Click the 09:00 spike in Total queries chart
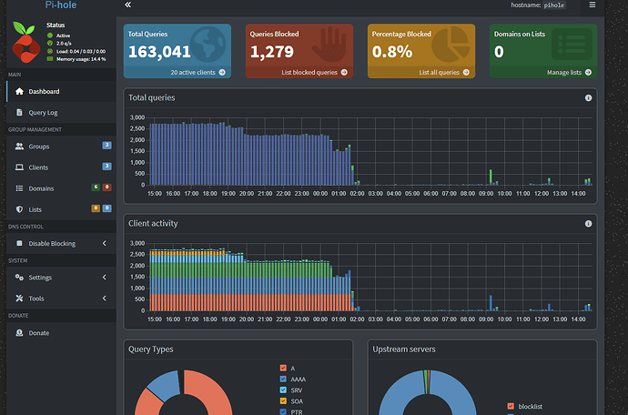This screenshot has height=415, width=628. (x=491, y=177)
